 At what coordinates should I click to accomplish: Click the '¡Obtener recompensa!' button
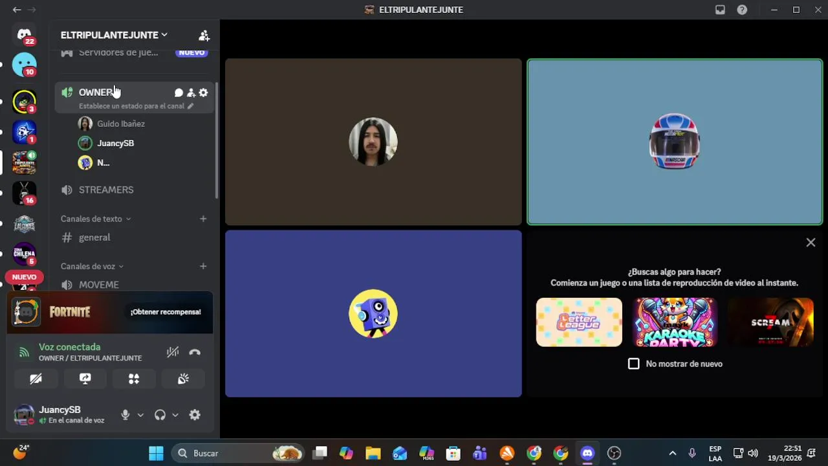tap(166, 312)
